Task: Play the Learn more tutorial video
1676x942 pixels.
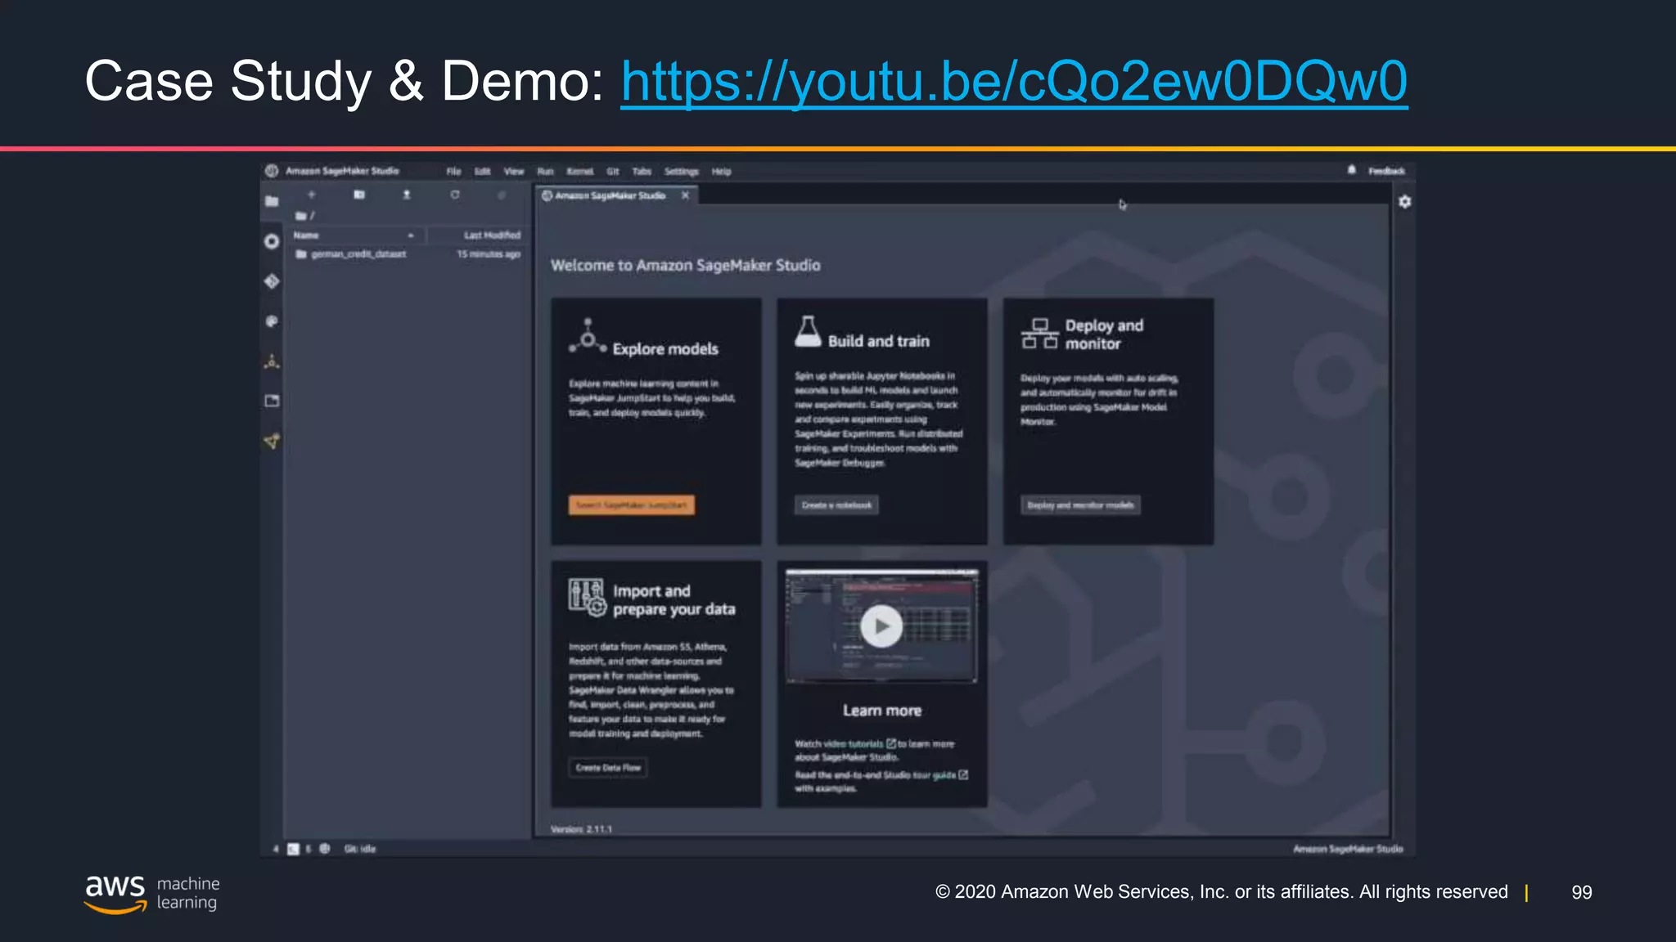Action: (x=881, y=626)
